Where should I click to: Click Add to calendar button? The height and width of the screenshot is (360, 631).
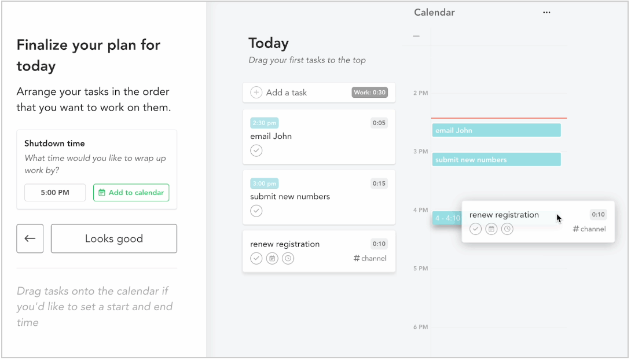[131, 193]
